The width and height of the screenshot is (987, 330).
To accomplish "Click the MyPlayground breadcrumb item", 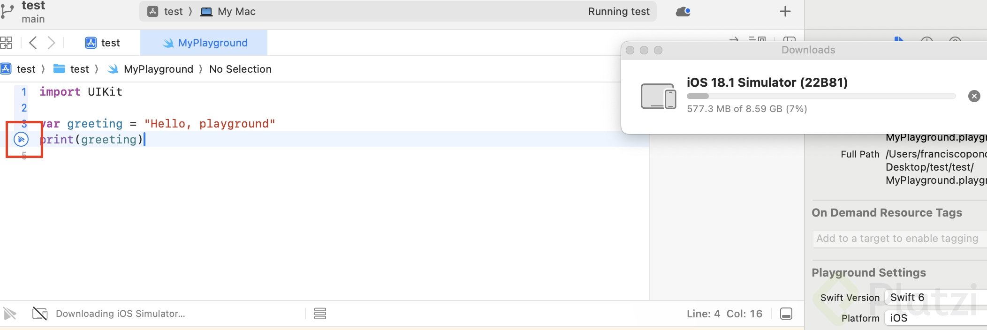I will (x=151, y=69).
